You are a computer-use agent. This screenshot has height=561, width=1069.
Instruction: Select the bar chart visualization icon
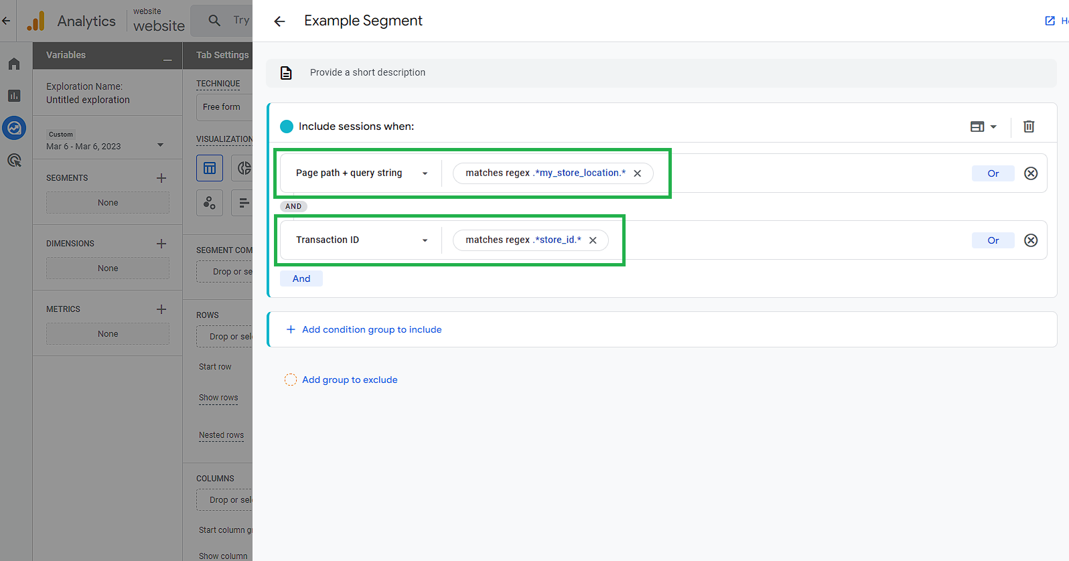242,202
